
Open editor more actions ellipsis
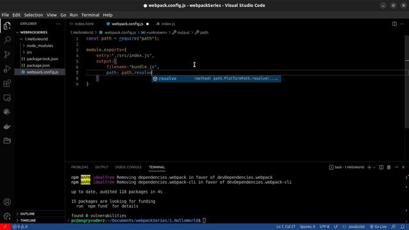[402, 24]
